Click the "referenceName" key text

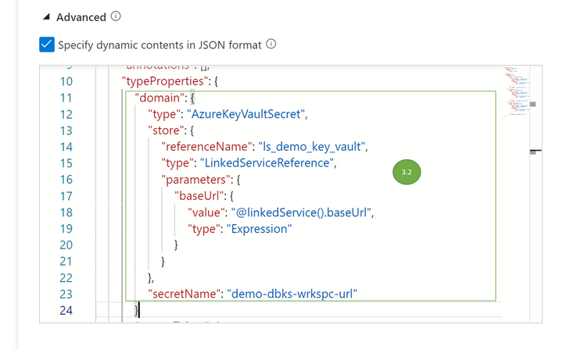[206, 147]
